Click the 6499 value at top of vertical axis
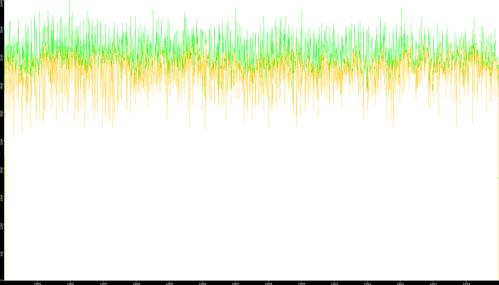Screen dimensions: 499x285 [x=2, y=4]
